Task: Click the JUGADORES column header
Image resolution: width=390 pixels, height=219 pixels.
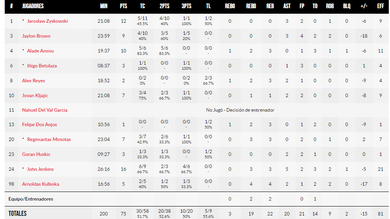Action: pos(33,6)
